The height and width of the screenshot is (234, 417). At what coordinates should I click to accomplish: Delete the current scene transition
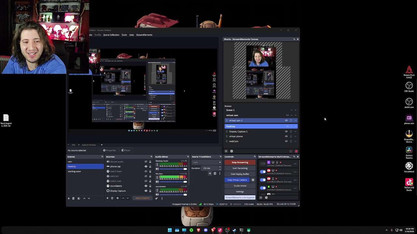tap(215, 174)
